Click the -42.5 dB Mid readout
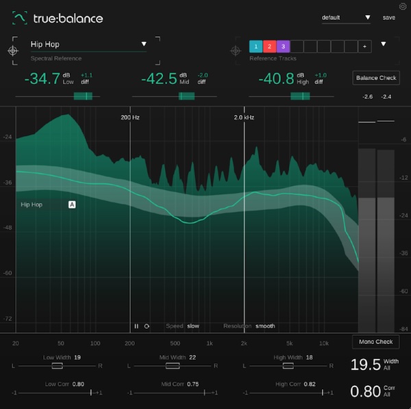This screenshot has width=411, height=409. 159,79
